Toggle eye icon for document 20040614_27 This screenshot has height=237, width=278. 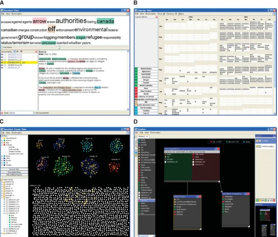[2, 68]
